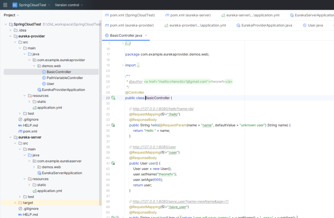Select PathVariableController in the project tree

click(65, 78)
